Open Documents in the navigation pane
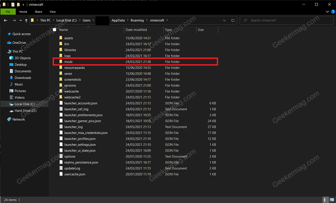 pos(23,71)
